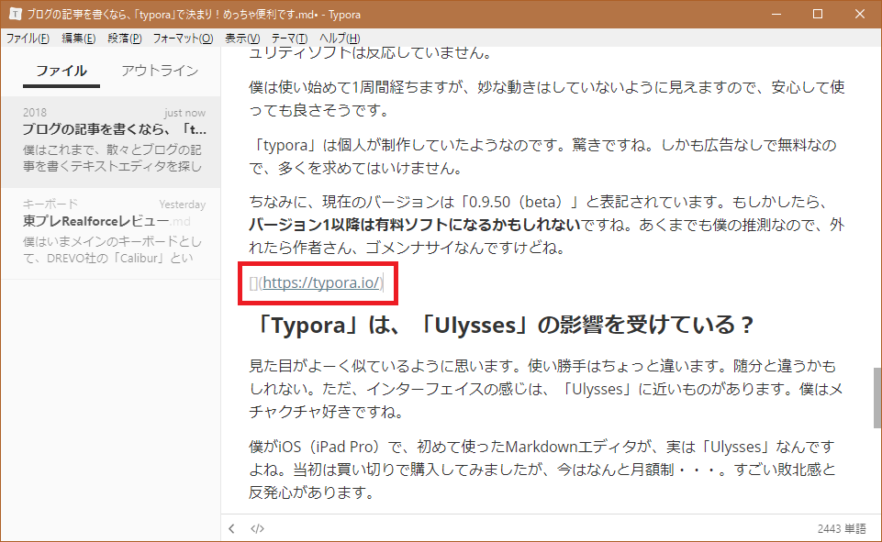Viewport: 882px width, 542px height.
Task: Open the 表示(V) menu
Action: click(242, 39)
